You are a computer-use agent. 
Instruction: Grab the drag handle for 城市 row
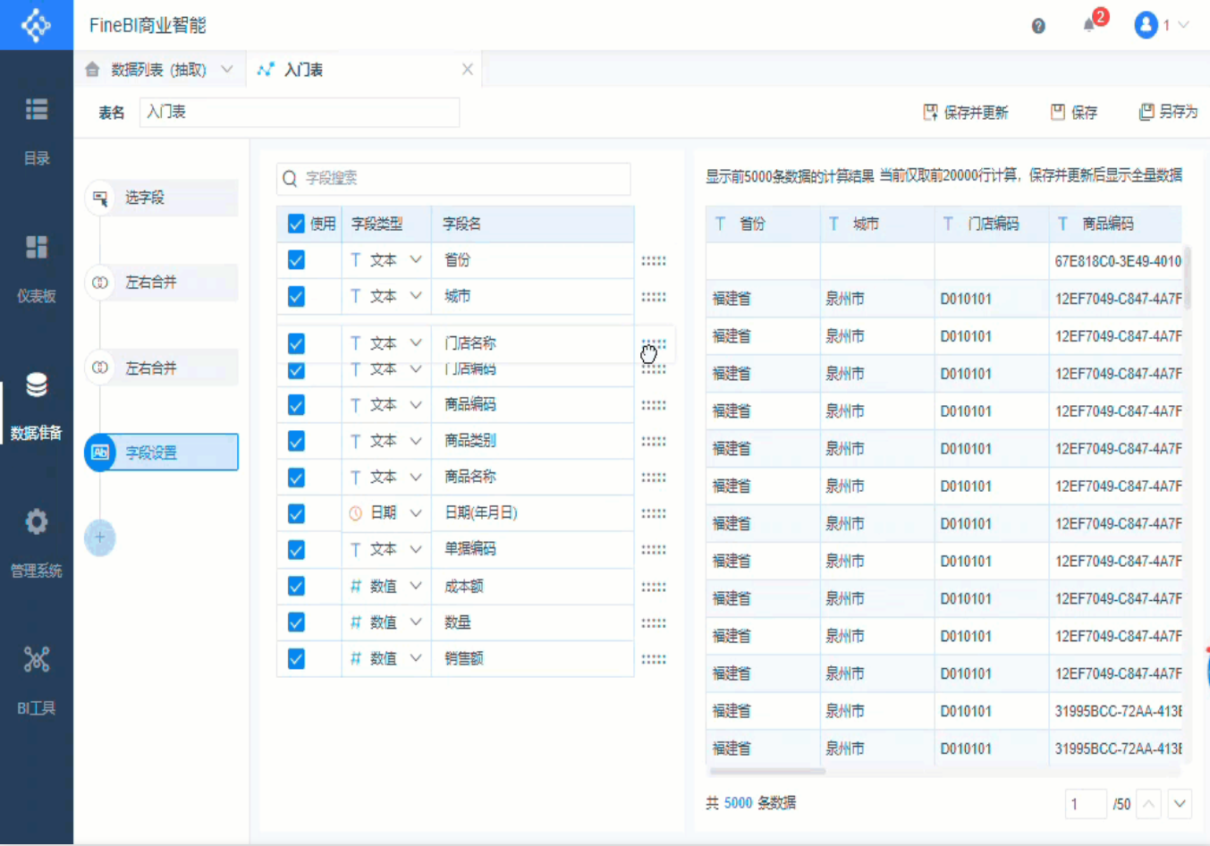654,297
